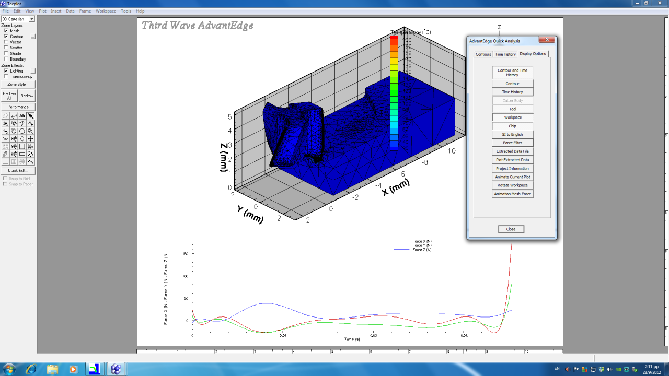
Task: Click the Zone Style button
Action: [x=18, y=84]
